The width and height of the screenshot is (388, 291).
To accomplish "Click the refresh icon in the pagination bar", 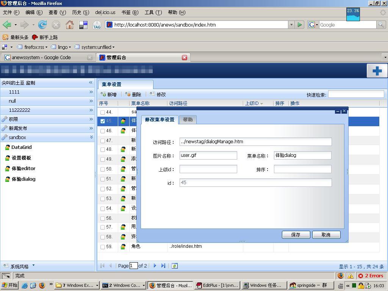I will (174, 266).
